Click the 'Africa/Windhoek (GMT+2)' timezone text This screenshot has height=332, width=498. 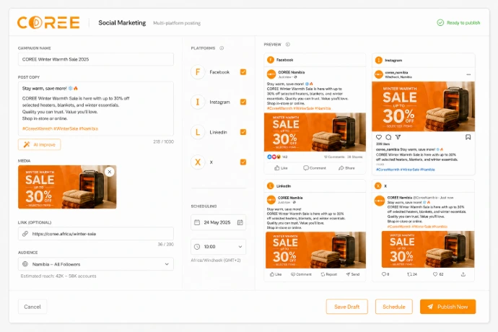pos(216,261)
